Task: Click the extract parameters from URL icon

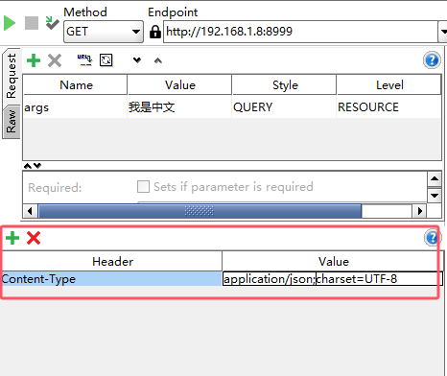Action: (84, 60)
